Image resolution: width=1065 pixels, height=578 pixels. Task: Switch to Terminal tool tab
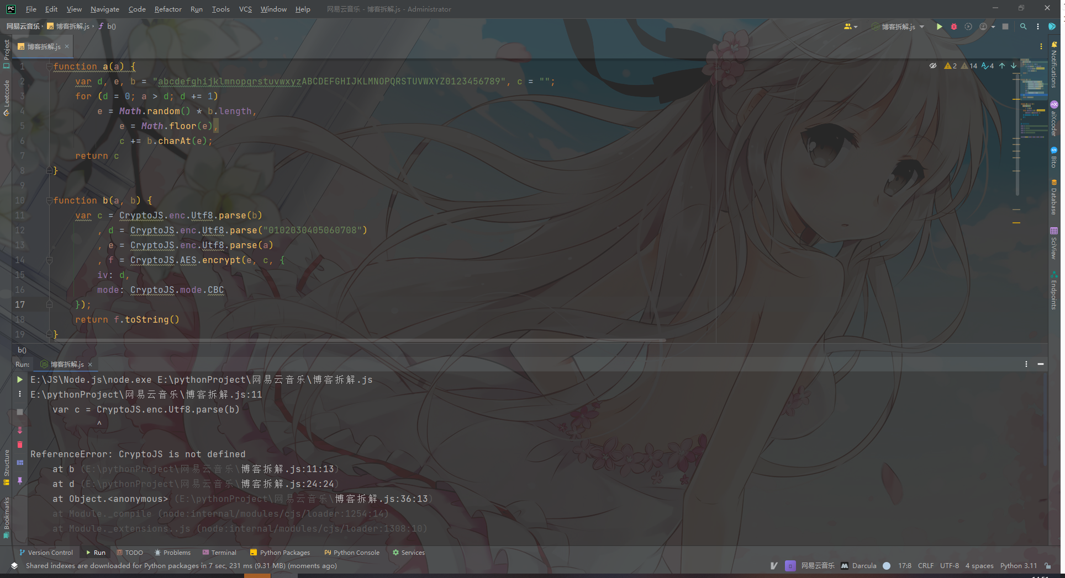219,553
